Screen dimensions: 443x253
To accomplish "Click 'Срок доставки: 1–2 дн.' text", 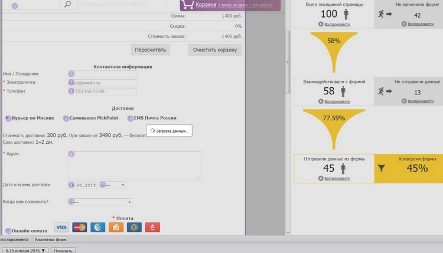I will point(28,142).
